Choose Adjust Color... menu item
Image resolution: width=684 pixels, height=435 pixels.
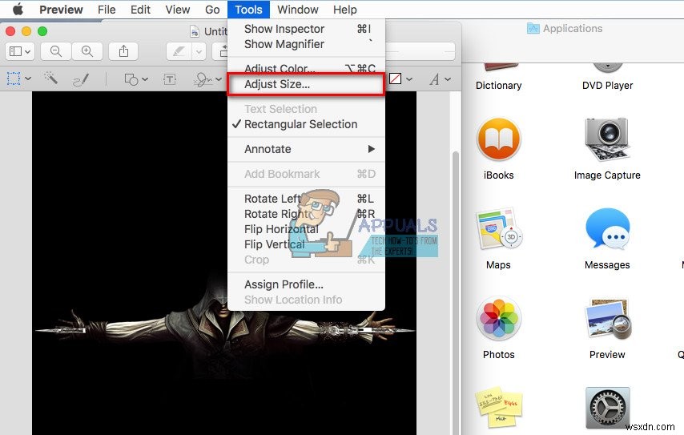(306, 69)
